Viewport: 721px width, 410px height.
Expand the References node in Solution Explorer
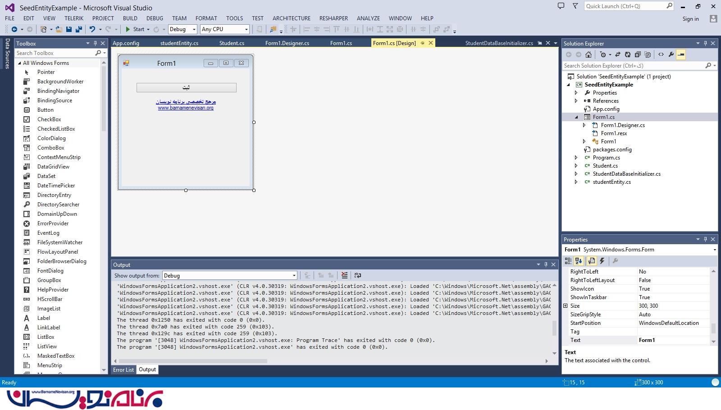point(576,101)
